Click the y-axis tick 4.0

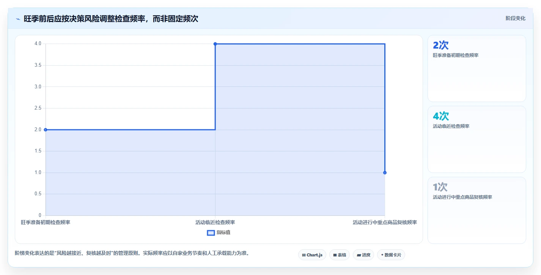(x=38, y=44)
